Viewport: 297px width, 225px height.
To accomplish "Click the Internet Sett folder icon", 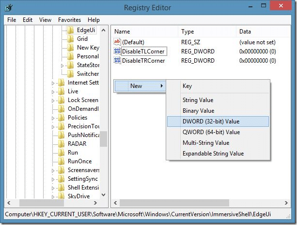I will 62,83.
